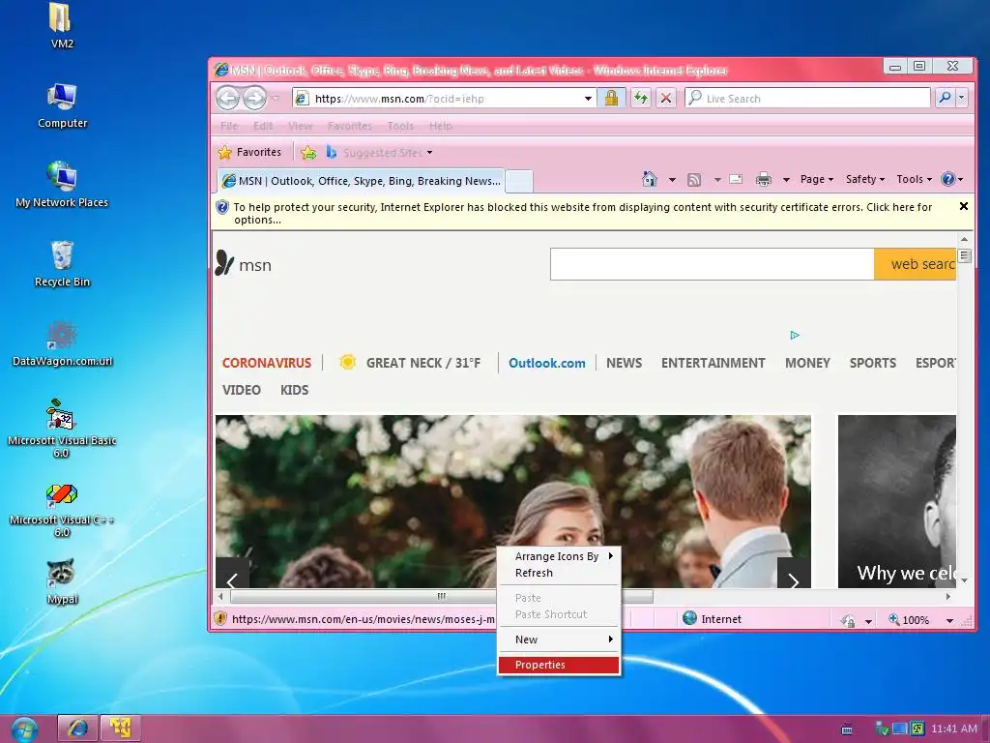Click the Home icon in command bar
The width and height of the screenshot is (990, 743).
[649, 179]
